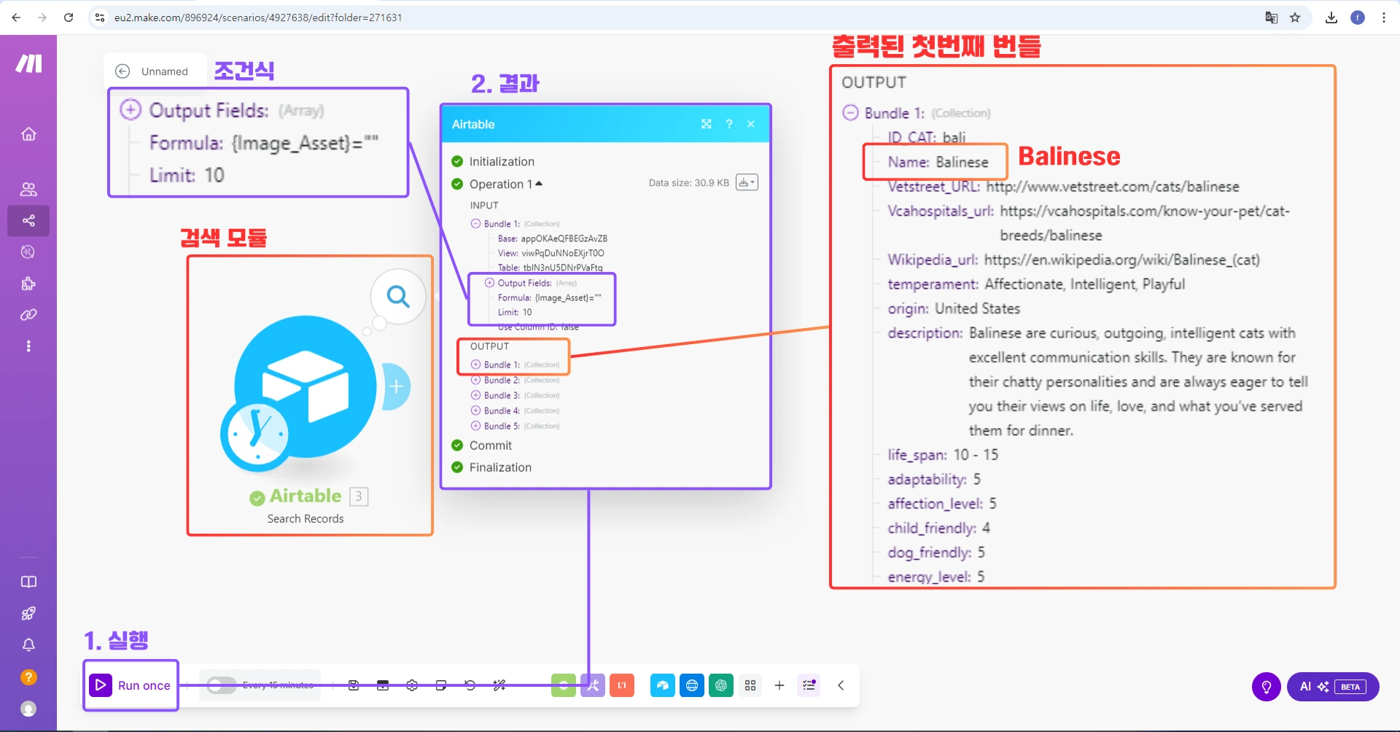Screen dimensions: 1400x732
Task: Expand Output Fields array in small panel
Action: [489, 283]
